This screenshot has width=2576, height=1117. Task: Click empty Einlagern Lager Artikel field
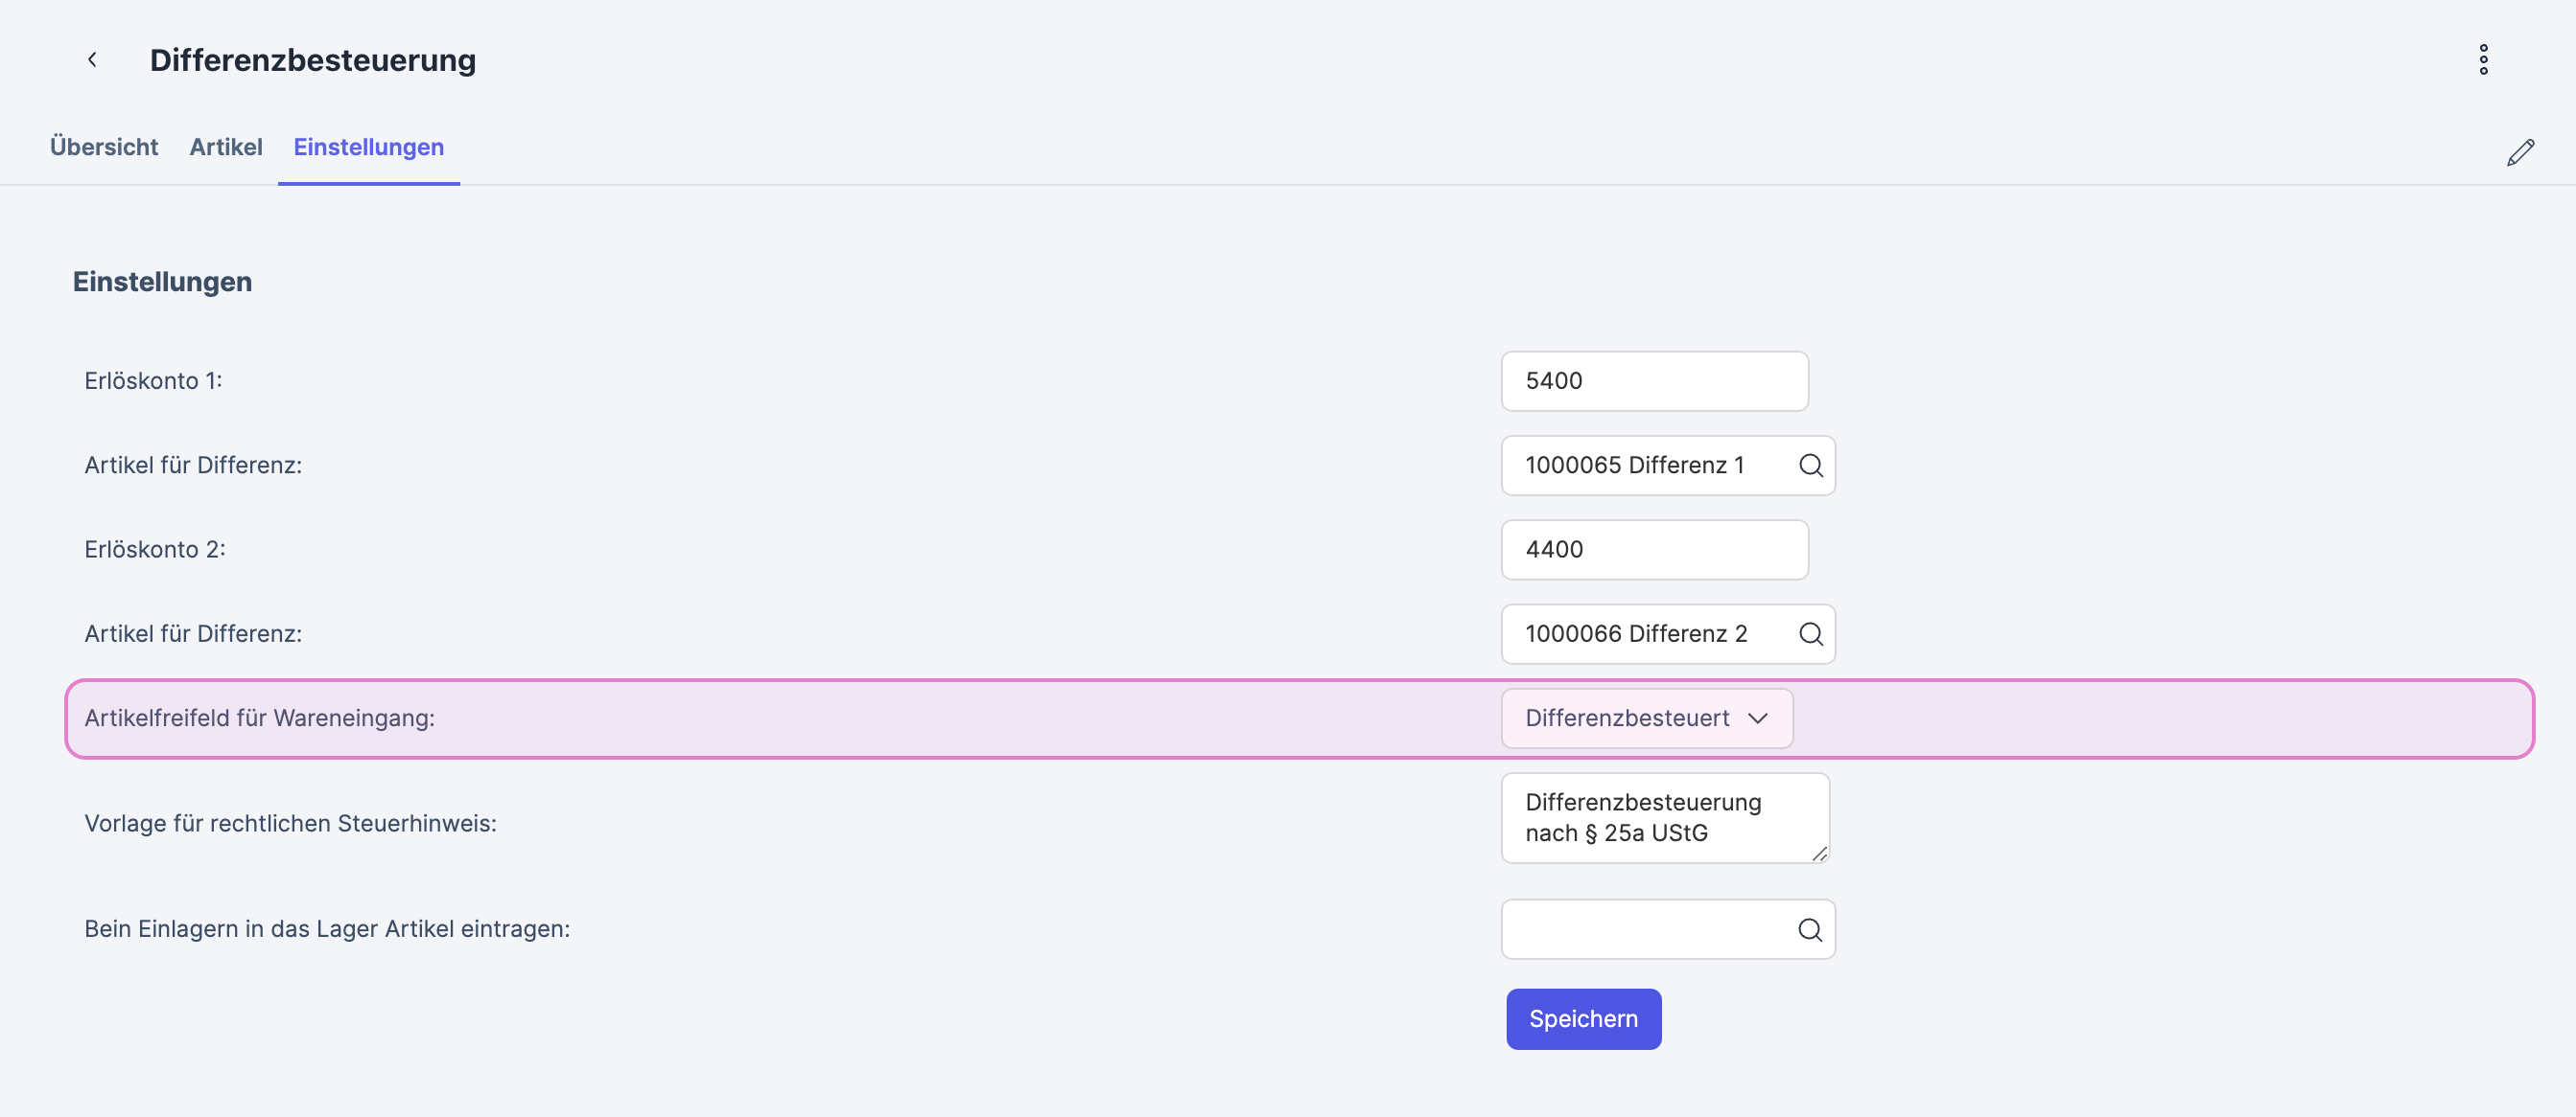pyautogui.click(x=1645, y=930)
